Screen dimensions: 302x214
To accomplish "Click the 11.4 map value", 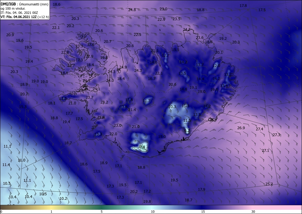I will tap(6, 165).
